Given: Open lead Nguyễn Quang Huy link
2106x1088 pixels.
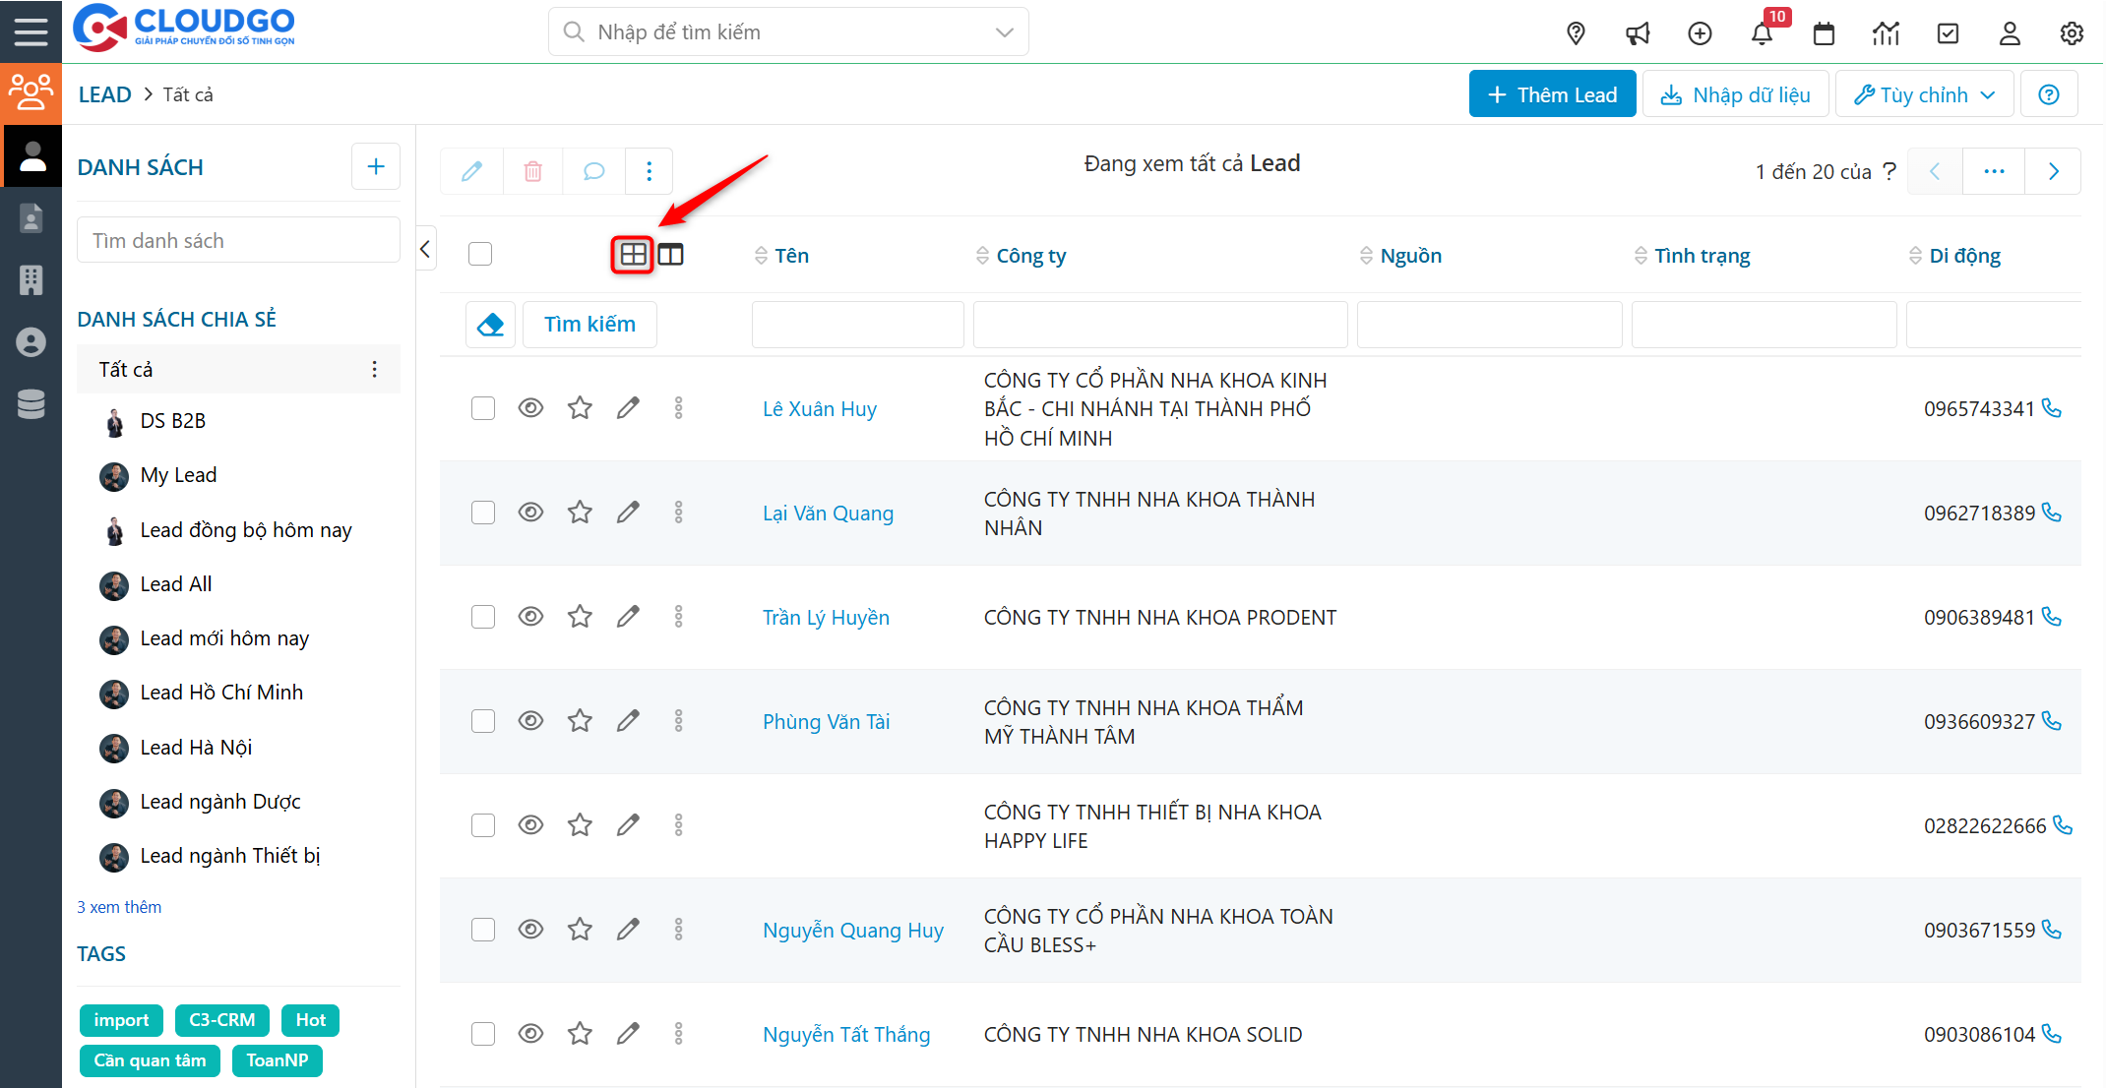Looking at the screenshot, I should point(852,930).
